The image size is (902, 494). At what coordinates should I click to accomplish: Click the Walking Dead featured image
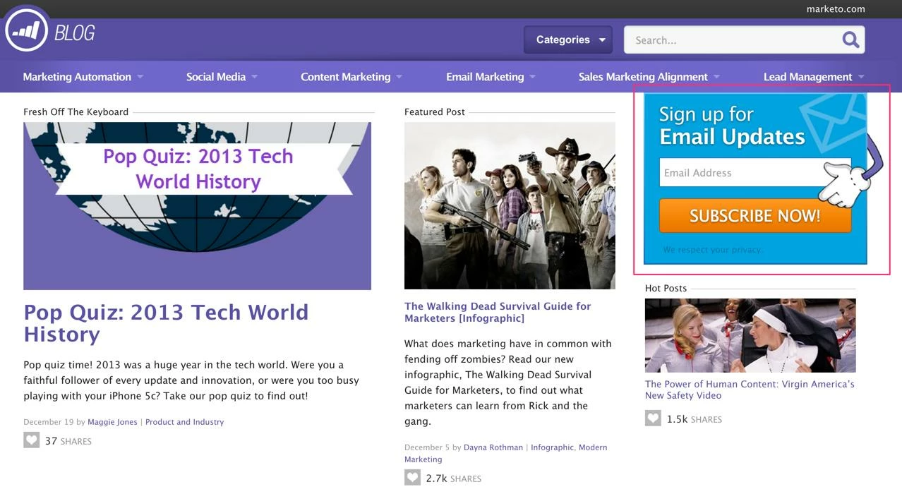pos(510,205)
